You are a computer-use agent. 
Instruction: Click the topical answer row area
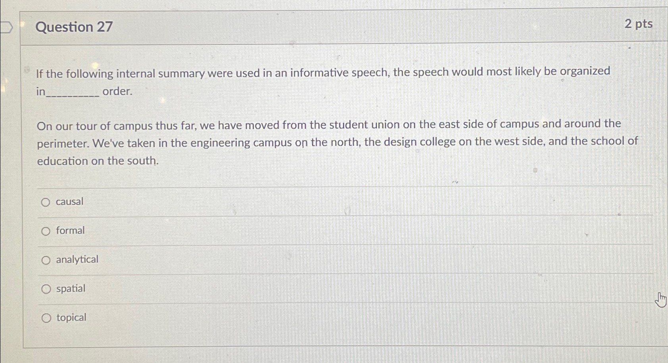click(278, 317)
